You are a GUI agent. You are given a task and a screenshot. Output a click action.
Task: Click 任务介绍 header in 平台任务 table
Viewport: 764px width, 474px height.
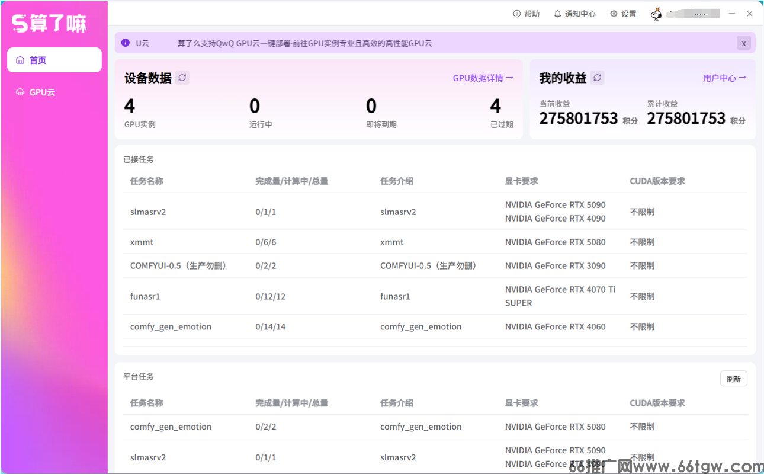pyautogui.click(x=397, y=403)
